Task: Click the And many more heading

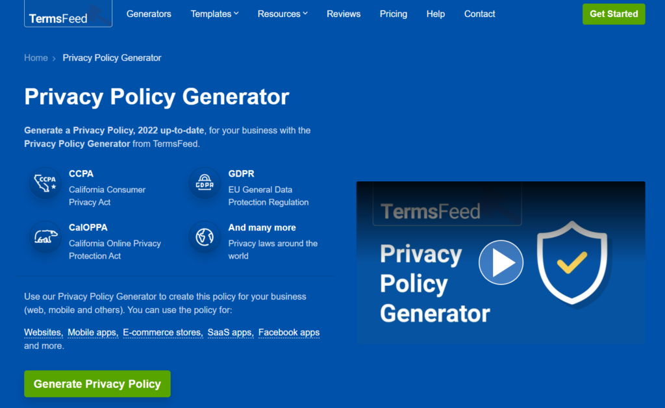Action: [x=262, y=227]
